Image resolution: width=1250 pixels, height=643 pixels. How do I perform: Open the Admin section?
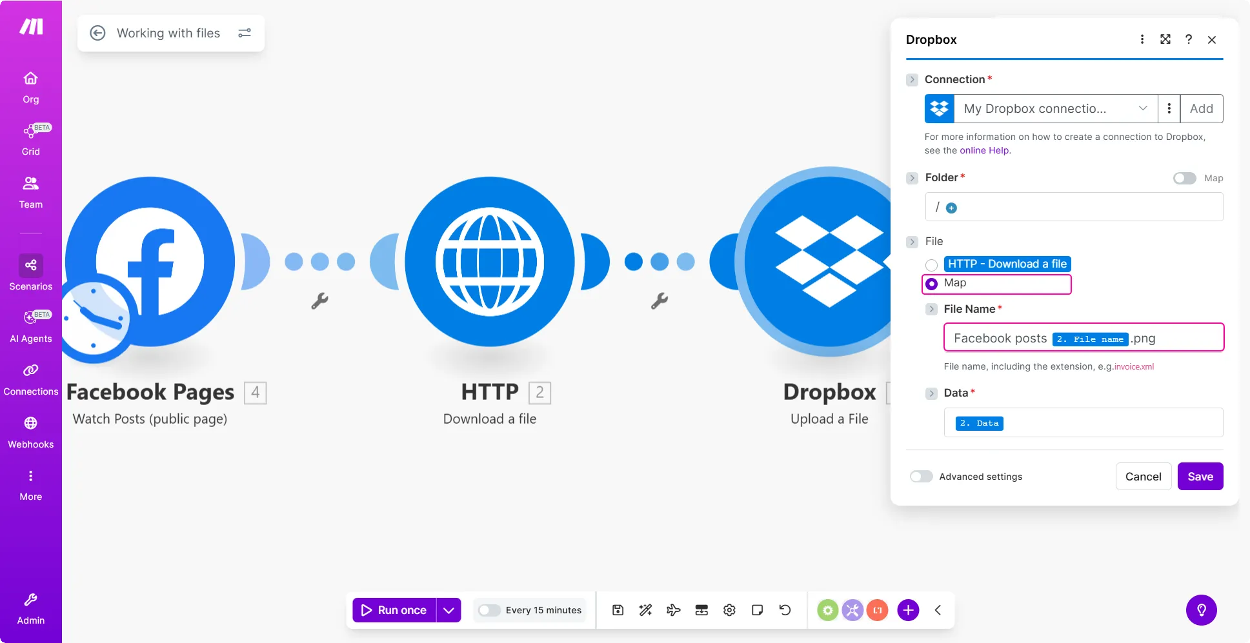point(31,609)
